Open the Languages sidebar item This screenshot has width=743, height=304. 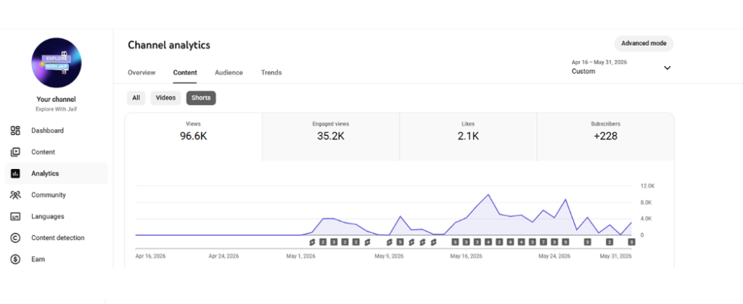[56, 216]
